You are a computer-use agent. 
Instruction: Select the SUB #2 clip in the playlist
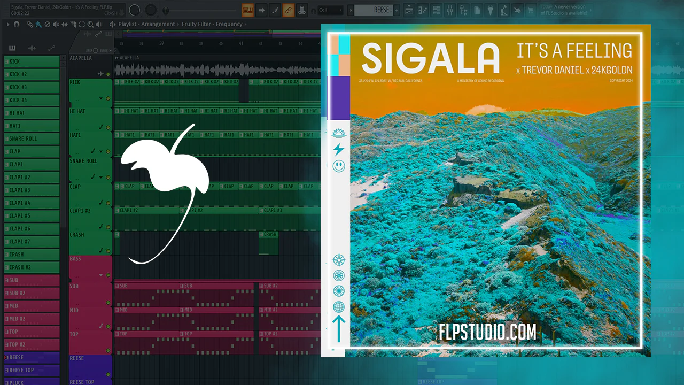[289, 294]
